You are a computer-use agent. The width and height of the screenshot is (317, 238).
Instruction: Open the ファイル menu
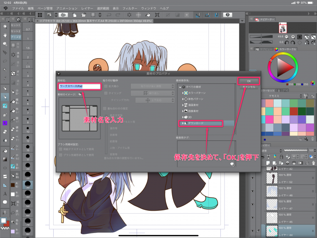(x=18, y=8)
